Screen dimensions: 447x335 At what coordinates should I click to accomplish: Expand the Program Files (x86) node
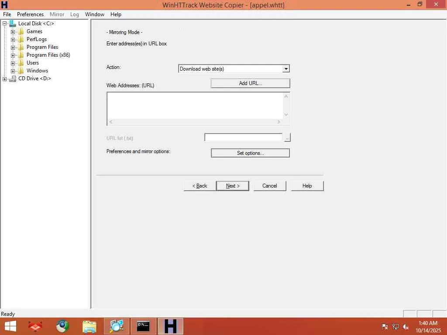pyautogui.click(x=13, y=55)
